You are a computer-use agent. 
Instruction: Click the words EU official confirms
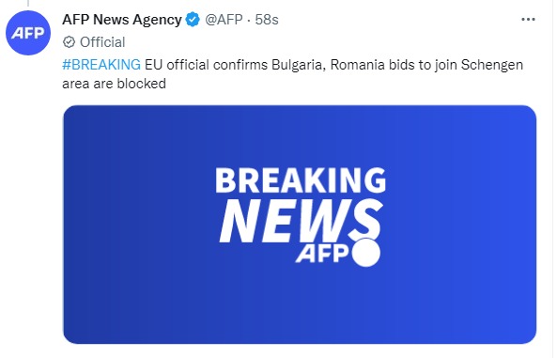206,65
